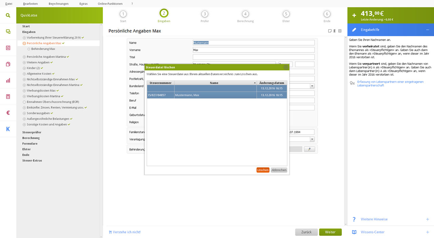Collapse the Persönliche Angaben Max node
Viewport: 434px width, 238px height.
pos(24,43)
